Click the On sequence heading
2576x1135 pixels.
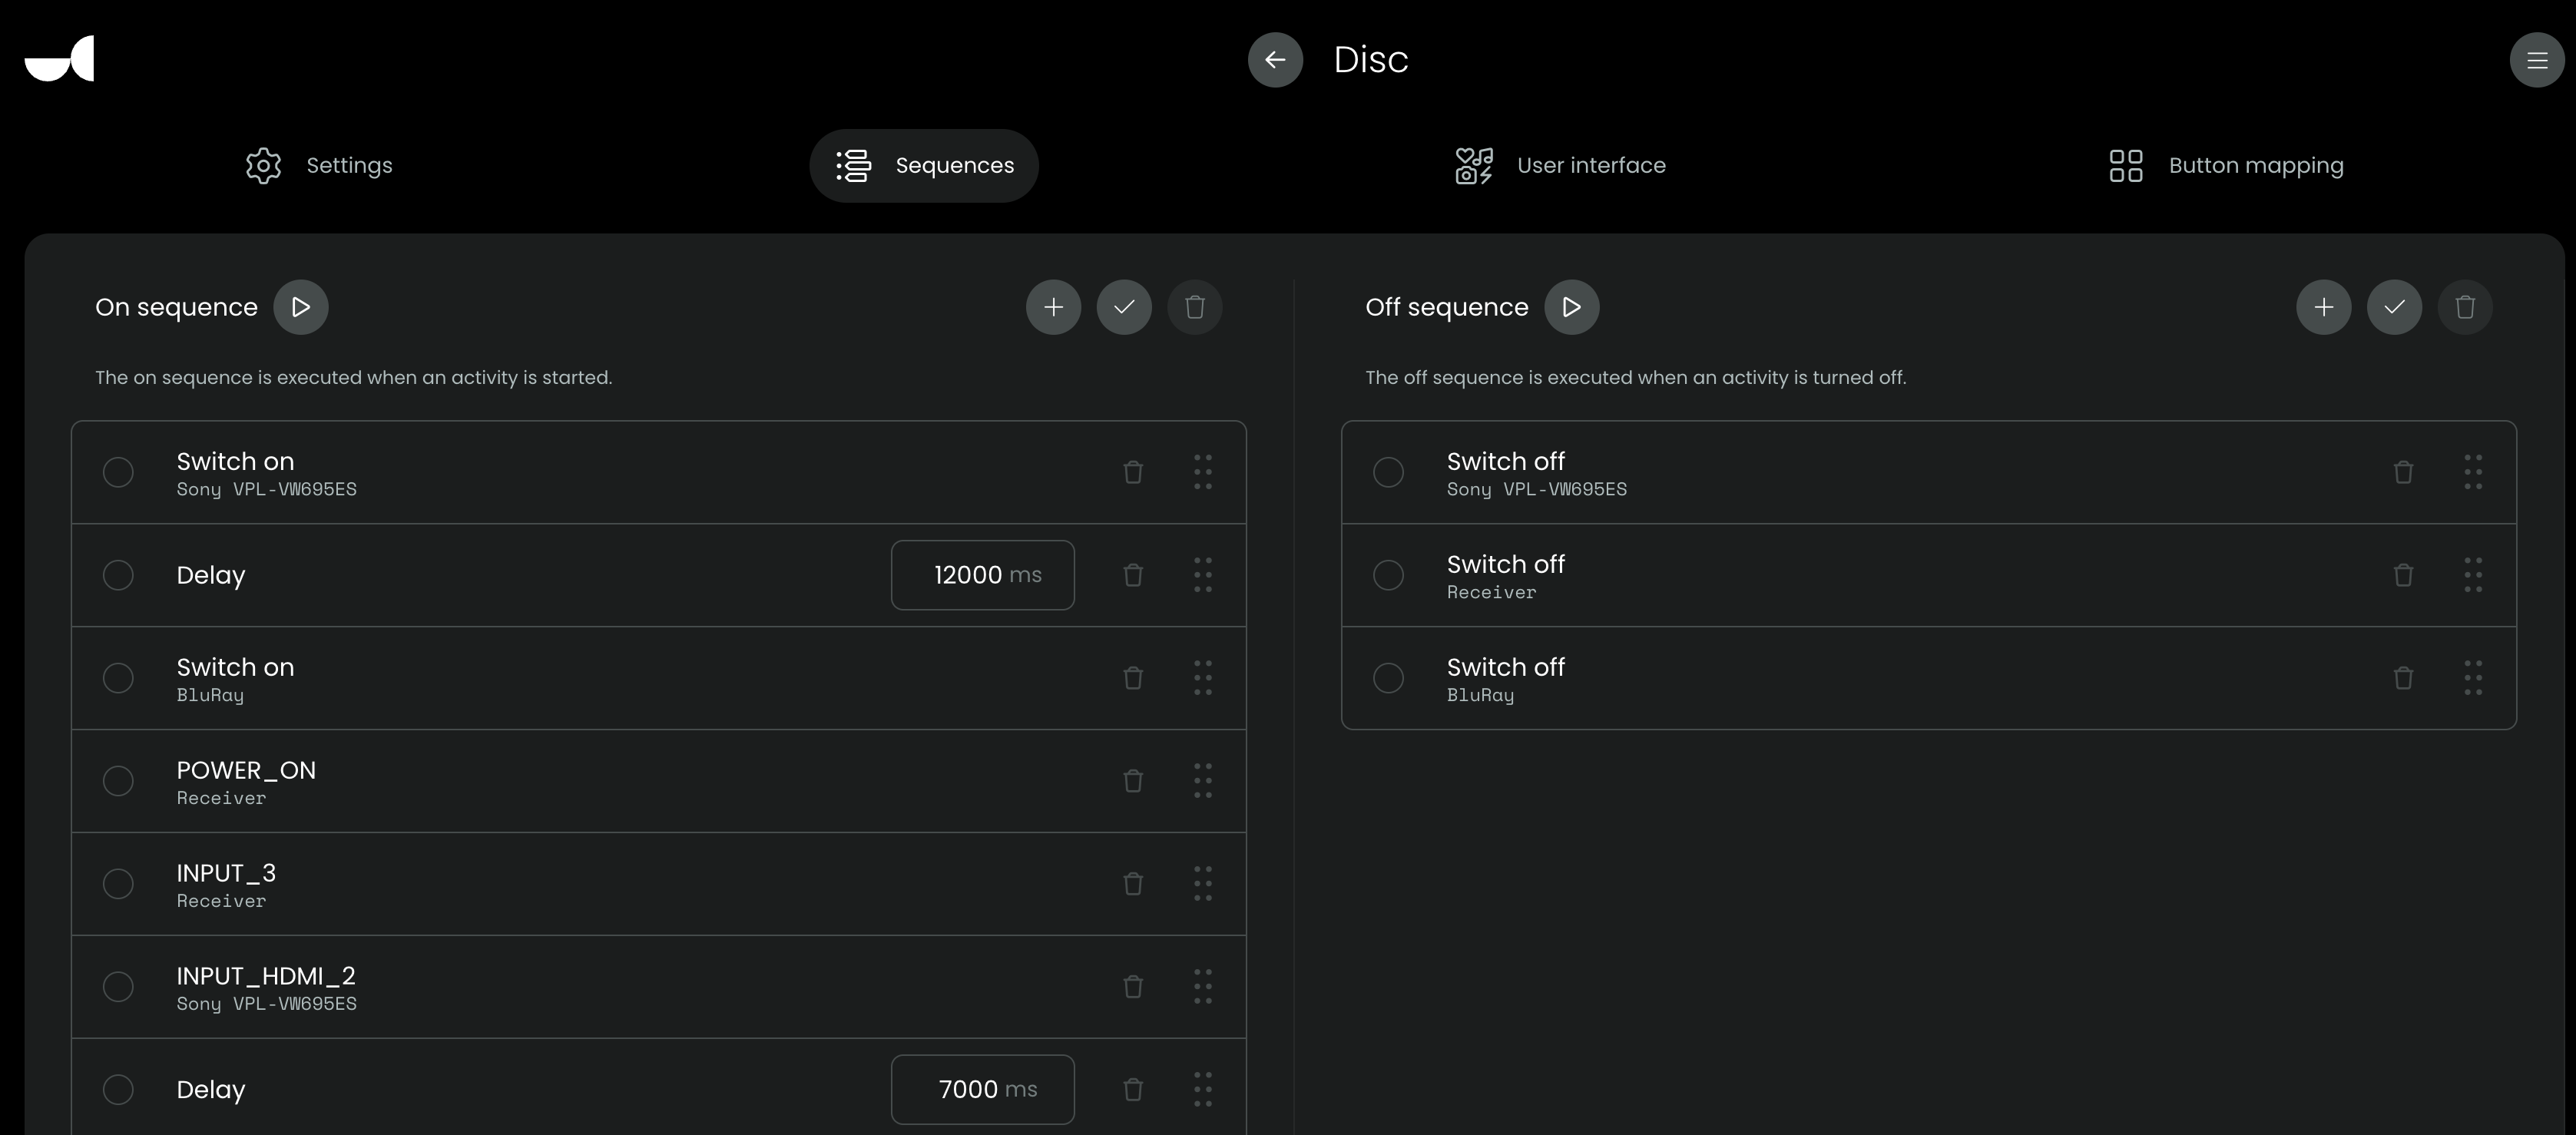click(x=176, y=307)
